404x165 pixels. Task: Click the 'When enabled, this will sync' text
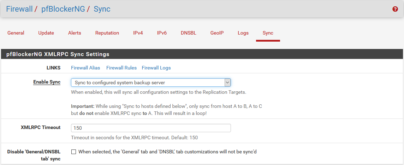[x=159, y=92]
